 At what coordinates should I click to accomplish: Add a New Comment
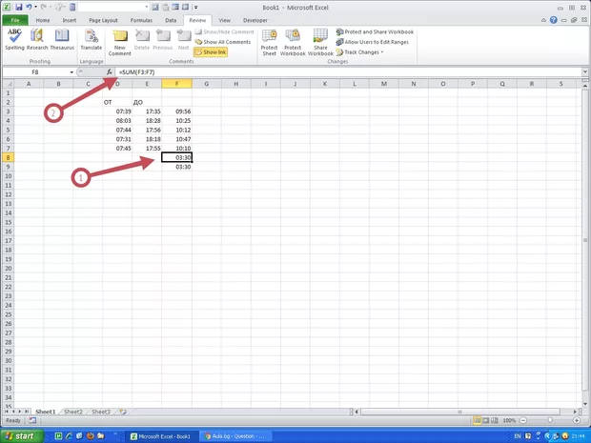[120, 43]
